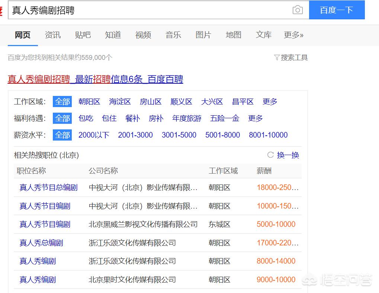Filter work area by 大兴区
Image resolution: width=379 pixels, height=293 pixels.
click(x=212, y=102)
